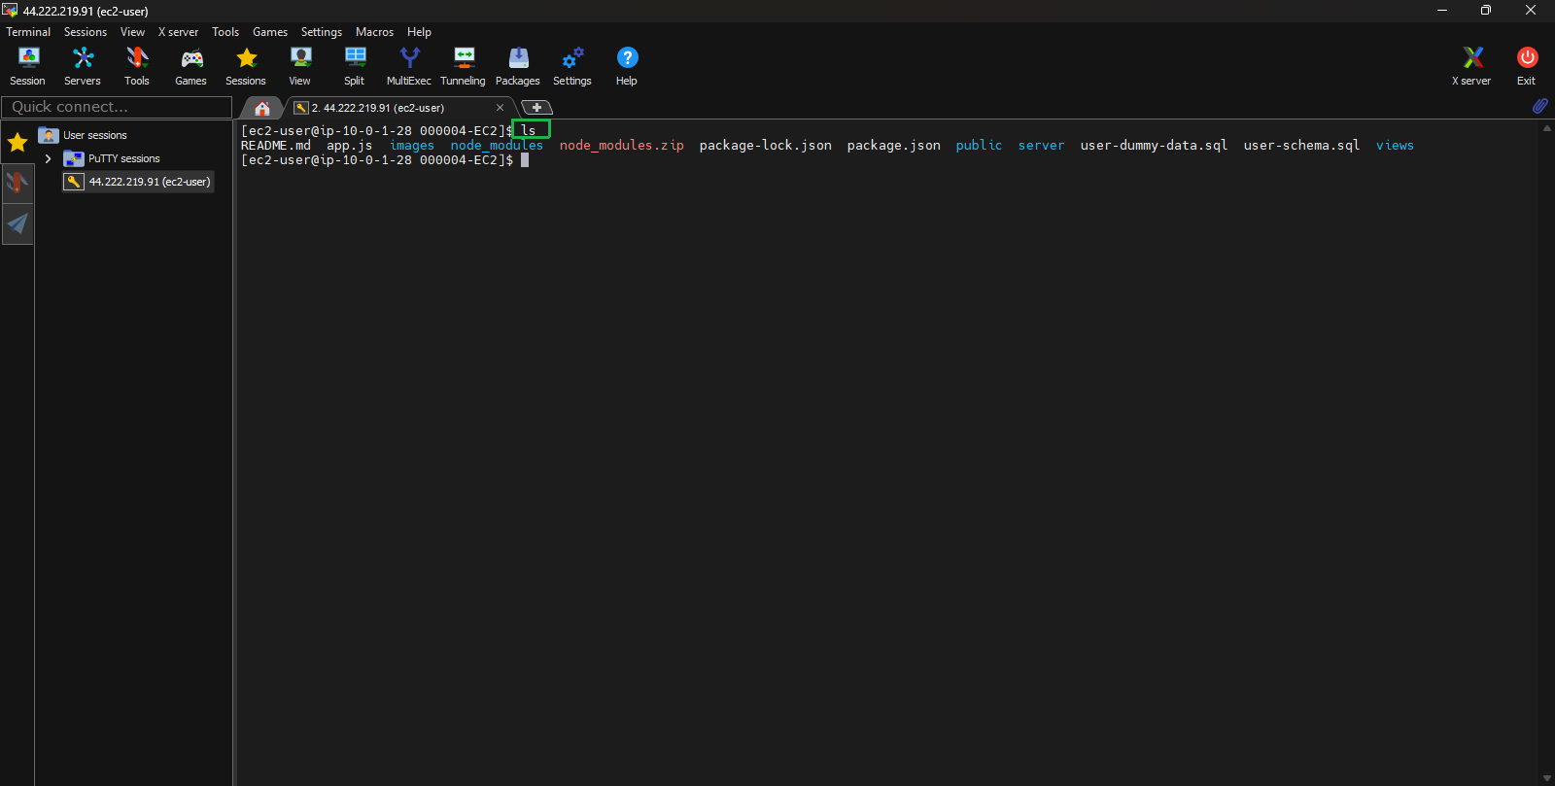The width and height of the screenshot is (1555, 786).
Task: Open the Settings menu in the menu bar
Action: pos(322,32)
